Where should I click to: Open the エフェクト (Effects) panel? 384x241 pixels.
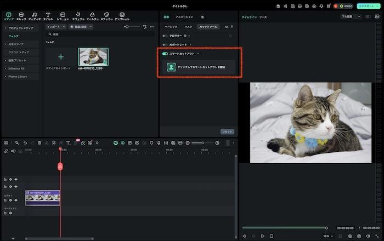point(78,16)
